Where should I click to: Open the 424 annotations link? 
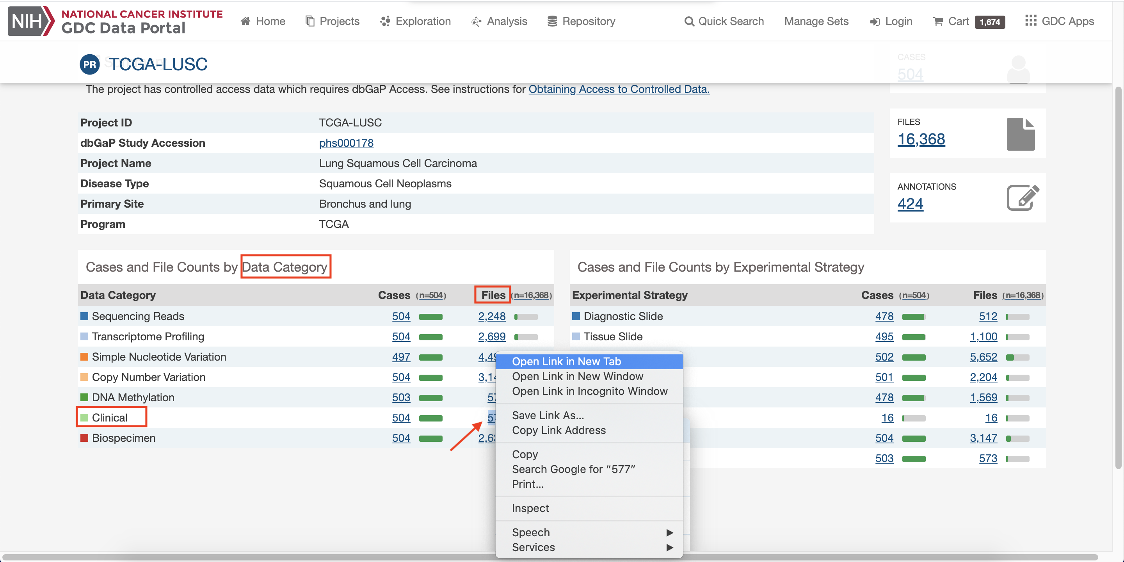point(910,204)
